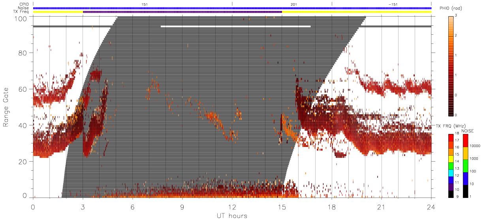
Task: Click the '40' tick on Range Gate axis
Action: coord(23,125)
